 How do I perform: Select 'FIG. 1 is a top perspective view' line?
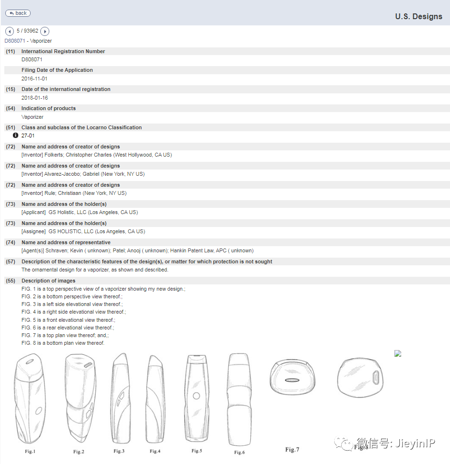(x=103, y=289)
